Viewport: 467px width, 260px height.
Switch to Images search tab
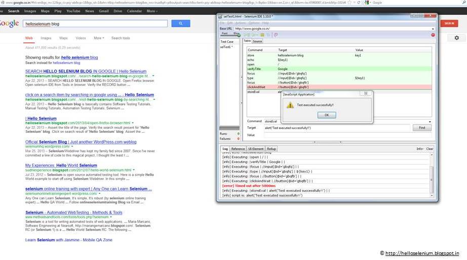[46, 38]
